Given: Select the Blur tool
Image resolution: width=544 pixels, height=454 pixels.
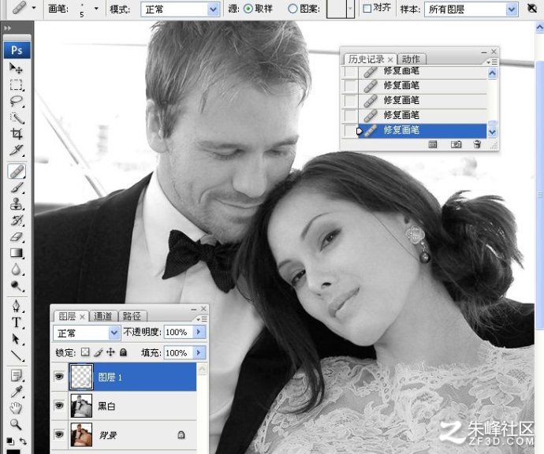Looking at the screenshot, I should [16, 270].
